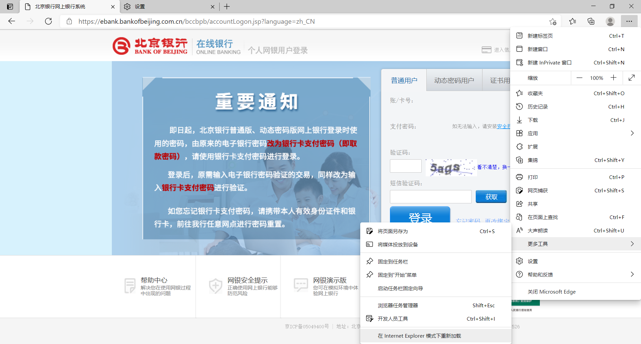Open 开发人员工具 from the submenu
This screenshot has width=641, height=344.
[x=436, y=319]
